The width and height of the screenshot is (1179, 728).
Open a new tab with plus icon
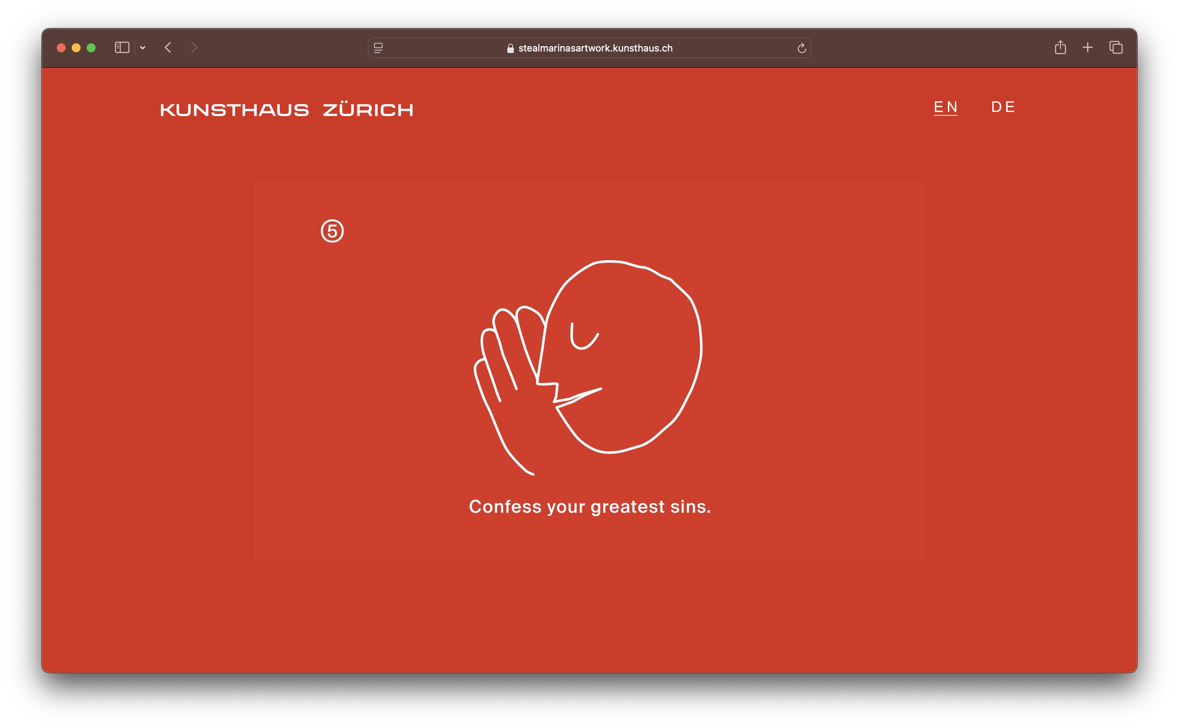pyautogui.click(x=1088, y=47)
